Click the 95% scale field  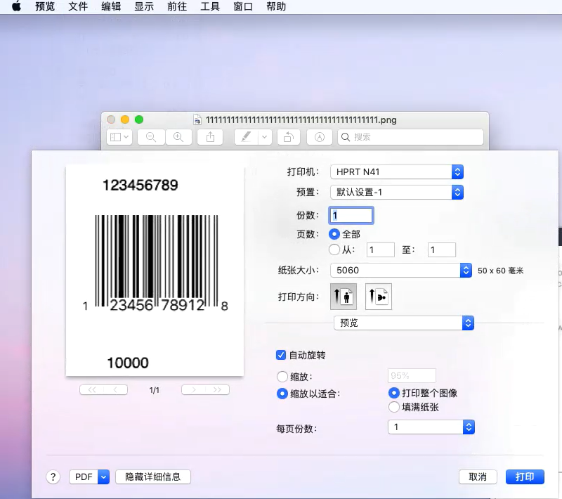[x=412, y=376]
